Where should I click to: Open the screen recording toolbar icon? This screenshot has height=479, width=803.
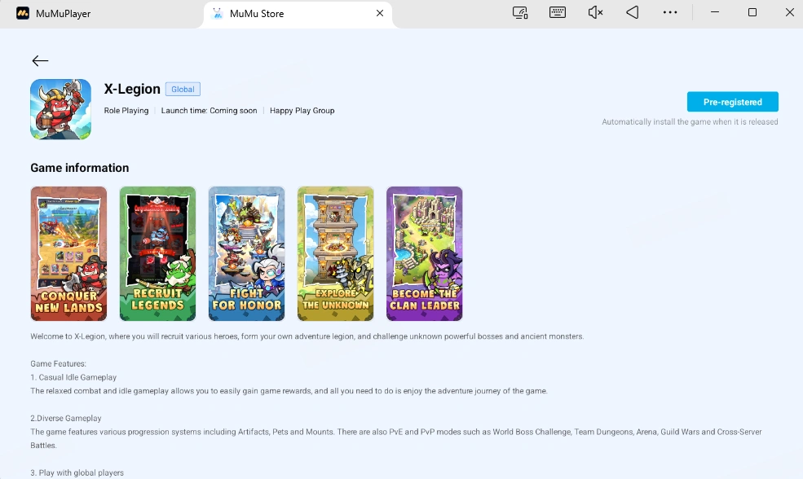(520, 13)
